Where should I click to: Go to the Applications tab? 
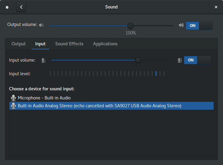(x=105, y=44)
